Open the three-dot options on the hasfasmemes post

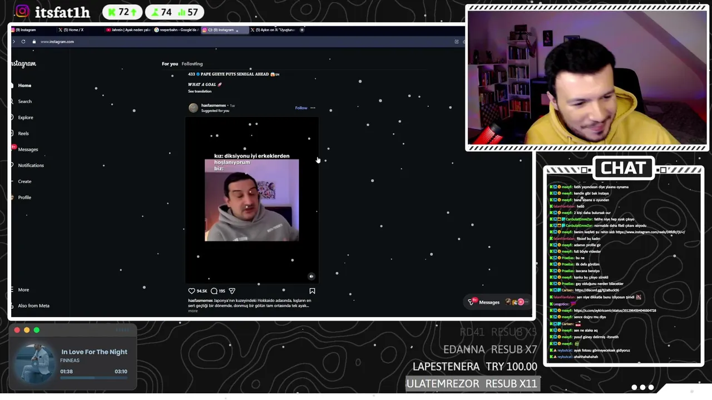[313, 108]
